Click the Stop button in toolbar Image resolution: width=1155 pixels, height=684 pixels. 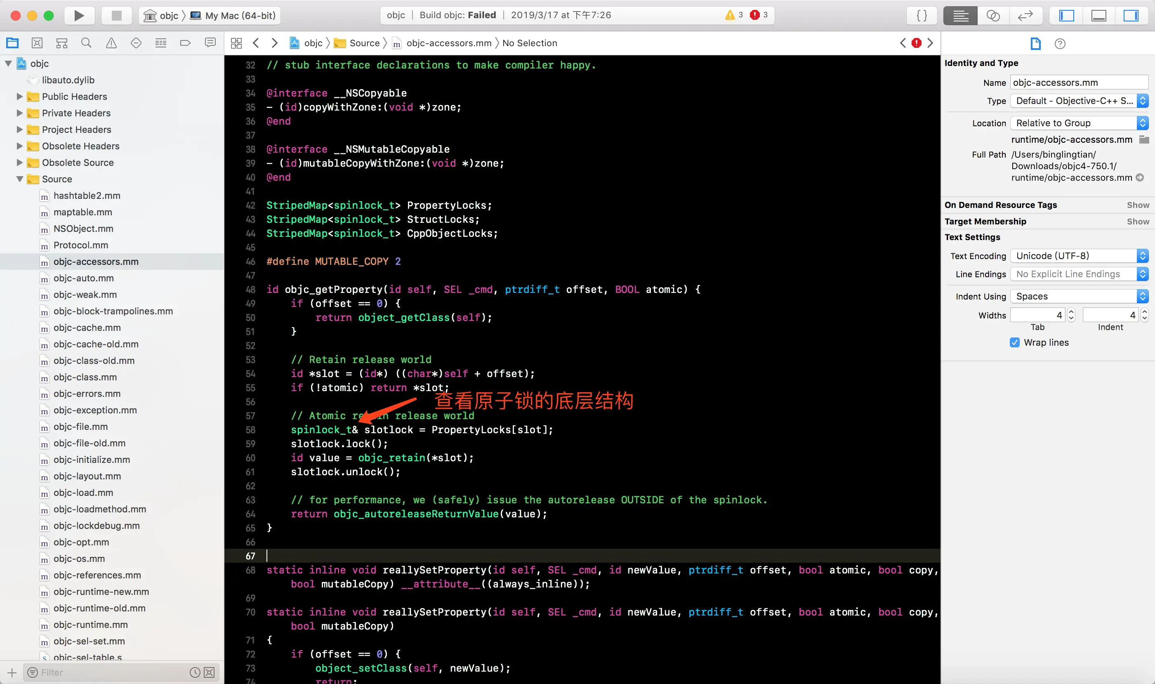tap(117, 16)
